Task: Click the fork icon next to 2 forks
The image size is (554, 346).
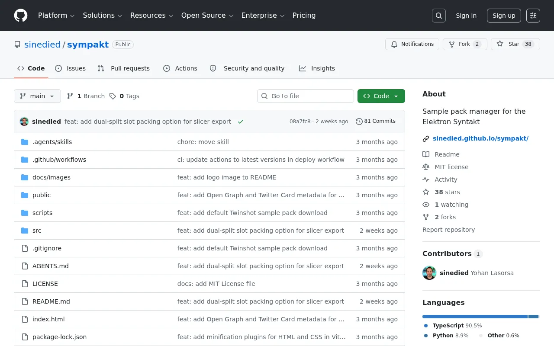Action: click(x=426, y=217)
